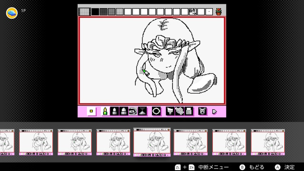304x171 pixels.
Task: Click the 決定 confirm button
Action: click(x=285, y=167)
